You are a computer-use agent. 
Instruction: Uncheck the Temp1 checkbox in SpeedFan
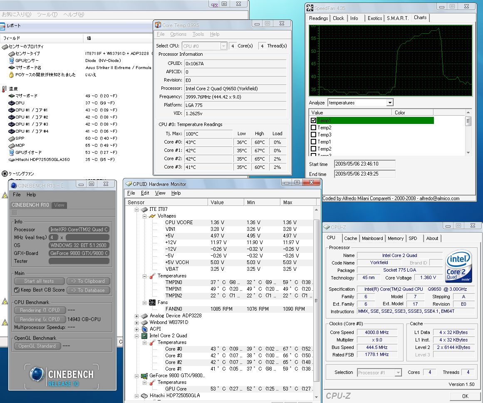click(x=314, y=121)
